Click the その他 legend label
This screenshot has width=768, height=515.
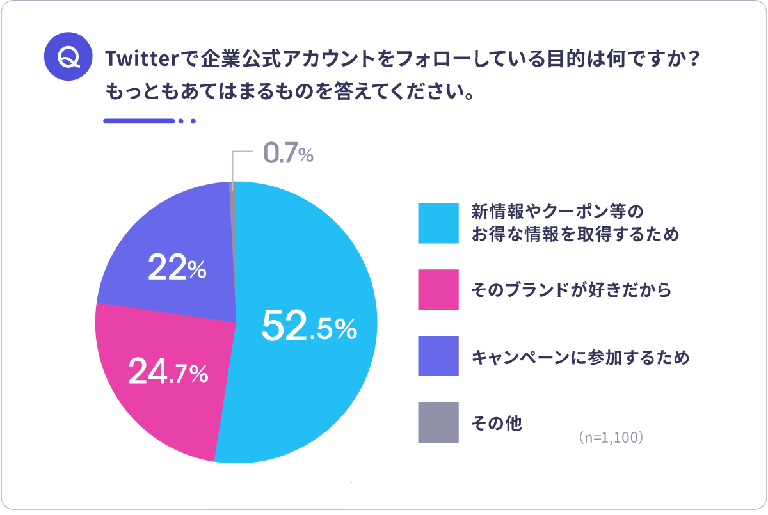[497, 423]
